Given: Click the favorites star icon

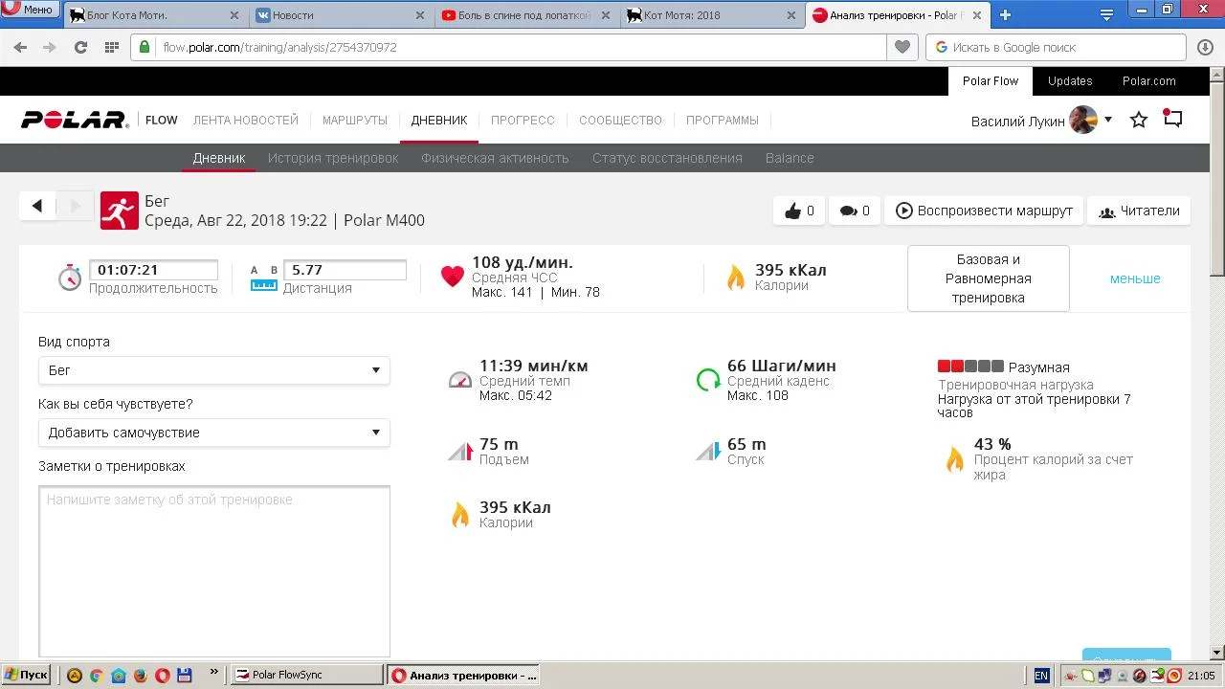Looking at the screenshot, I should pos(1139,121).
